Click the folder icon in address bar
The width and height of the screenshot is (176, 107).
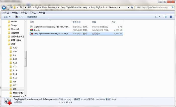point(15,7)
